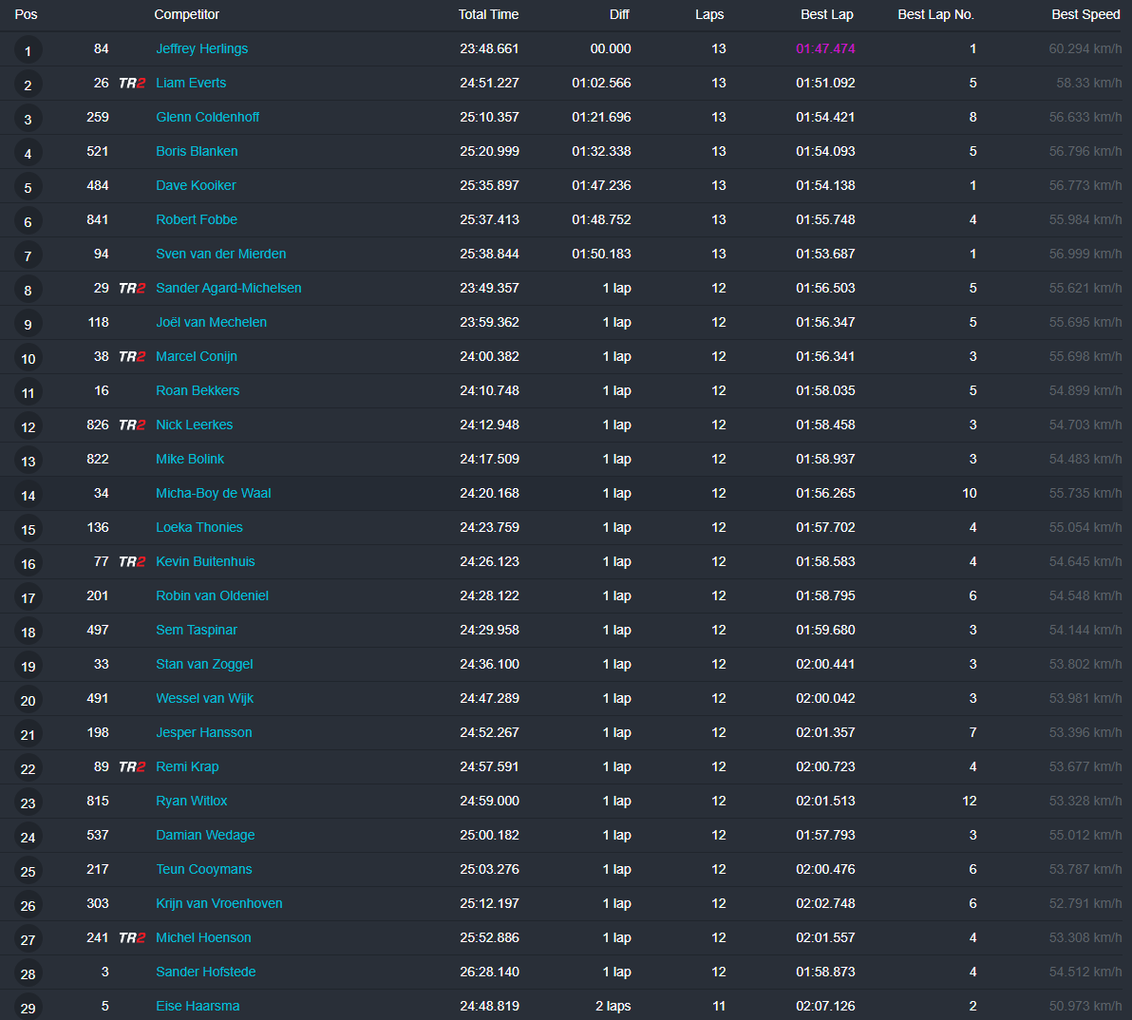The height and width of the screenshot is (1020, 1132).
Task: Click the TR2 icon next to Marcel Conijn
Action: (x=132, y=356)
